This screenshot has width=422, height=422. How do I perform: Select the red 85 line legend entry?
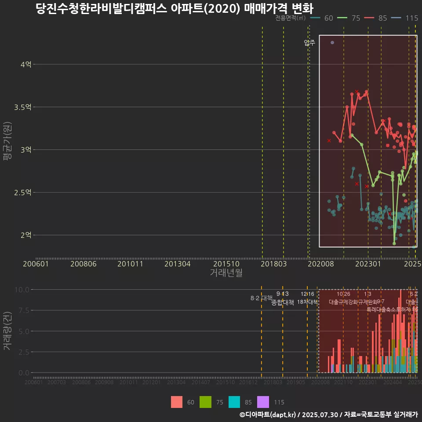[x=375, y=18]
